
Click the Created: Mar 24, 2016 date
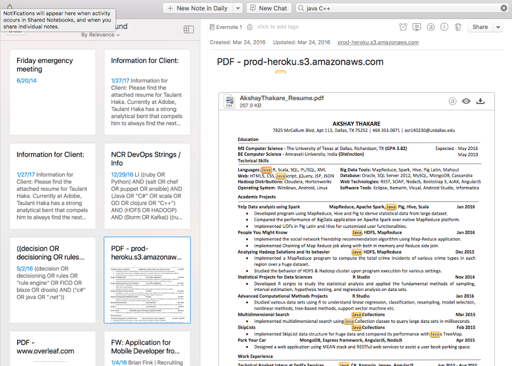(x=238, y=43)
